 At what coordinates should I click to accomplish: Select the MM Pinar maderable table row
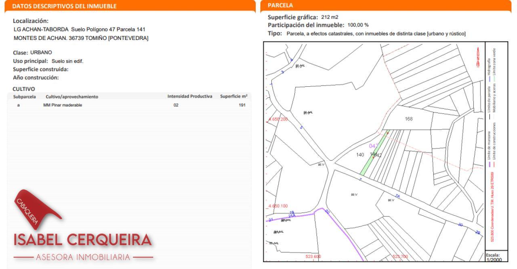[129, 105]
